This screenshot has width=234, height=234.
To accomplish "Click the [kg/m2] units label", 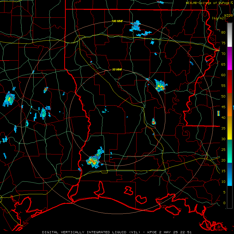I will 219,18.
